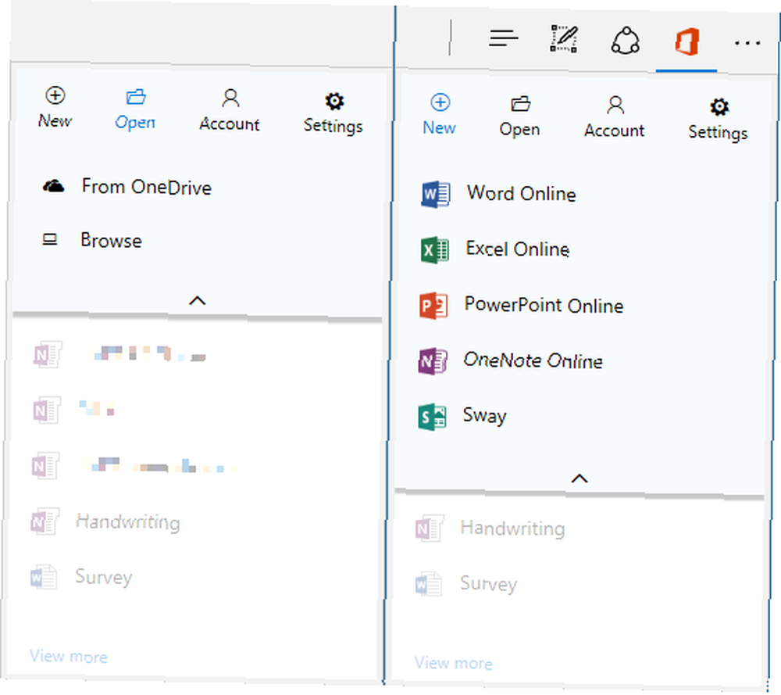Click Browse to open a local file
Viewport: 781px width, 695px height.
click(x=92, y=240)
